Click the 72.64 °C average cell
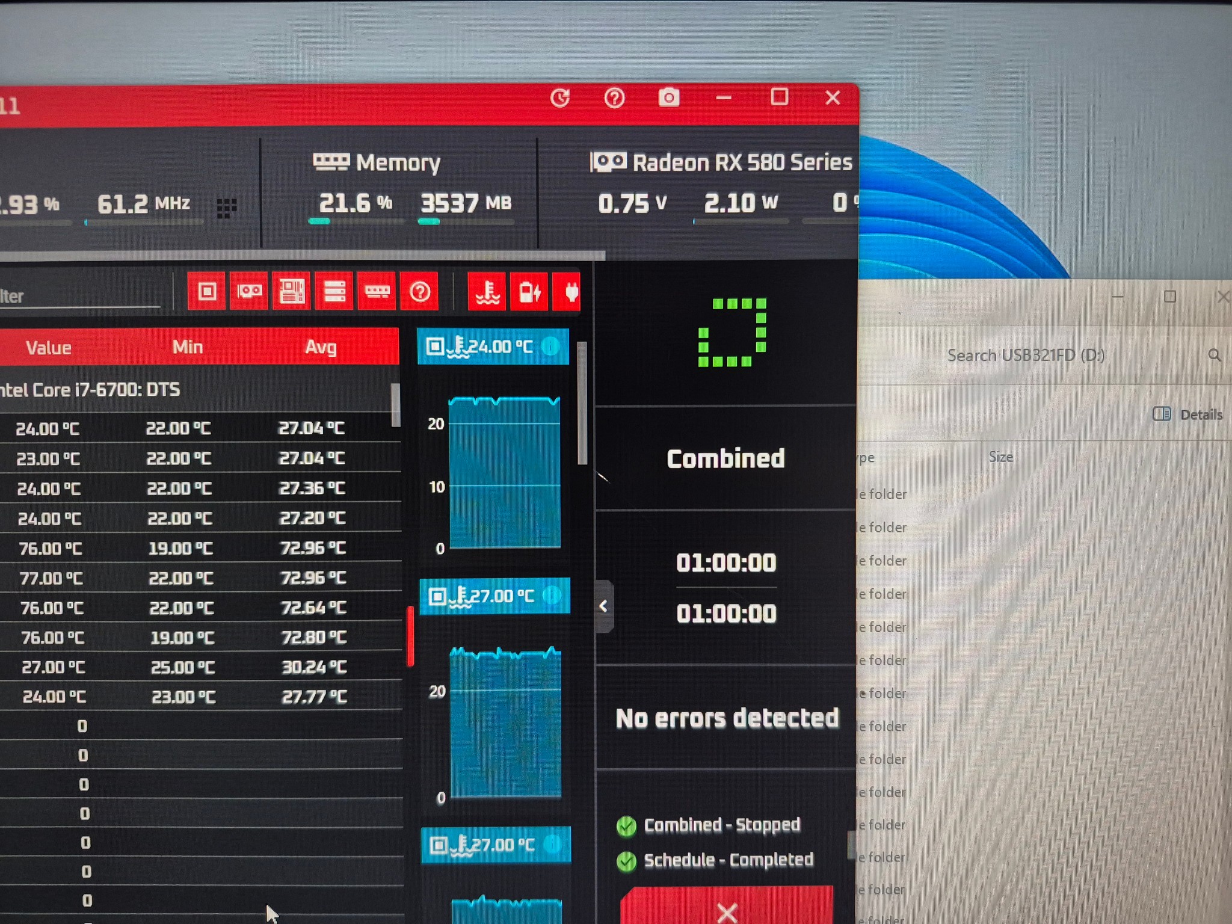 pyautogui.click(x=313, y=608)
